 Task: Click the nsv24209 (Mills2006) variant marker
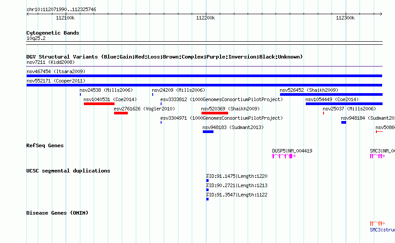[x=153, y=94]
